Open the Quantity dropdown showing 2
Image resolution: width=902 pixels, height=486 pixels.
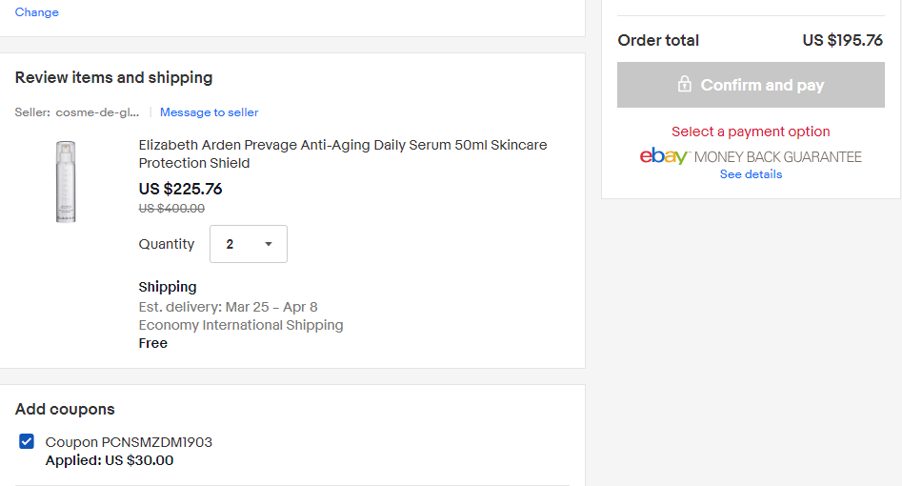[x=249, y=244]
